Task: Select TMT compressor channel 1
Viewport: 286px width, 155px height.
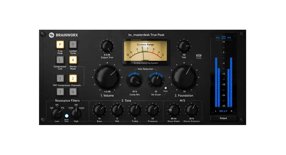Action: 60,78
